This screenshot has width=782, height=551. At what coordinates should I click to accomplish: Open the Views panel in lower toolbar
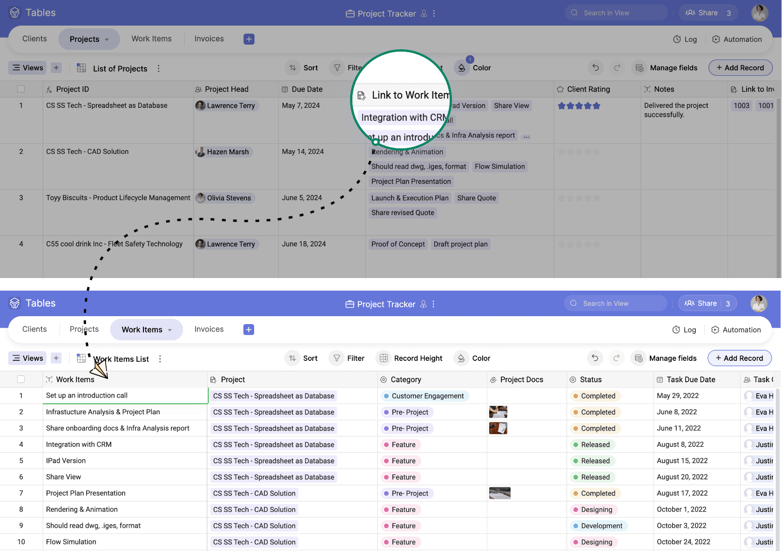point(28,358)
